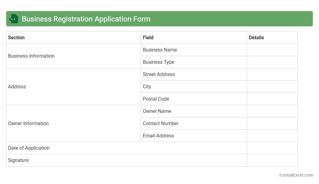Viewport: 319px width, 184px height.
Task: Click the empty Details cell for Signature
Action: pos(272,160)
